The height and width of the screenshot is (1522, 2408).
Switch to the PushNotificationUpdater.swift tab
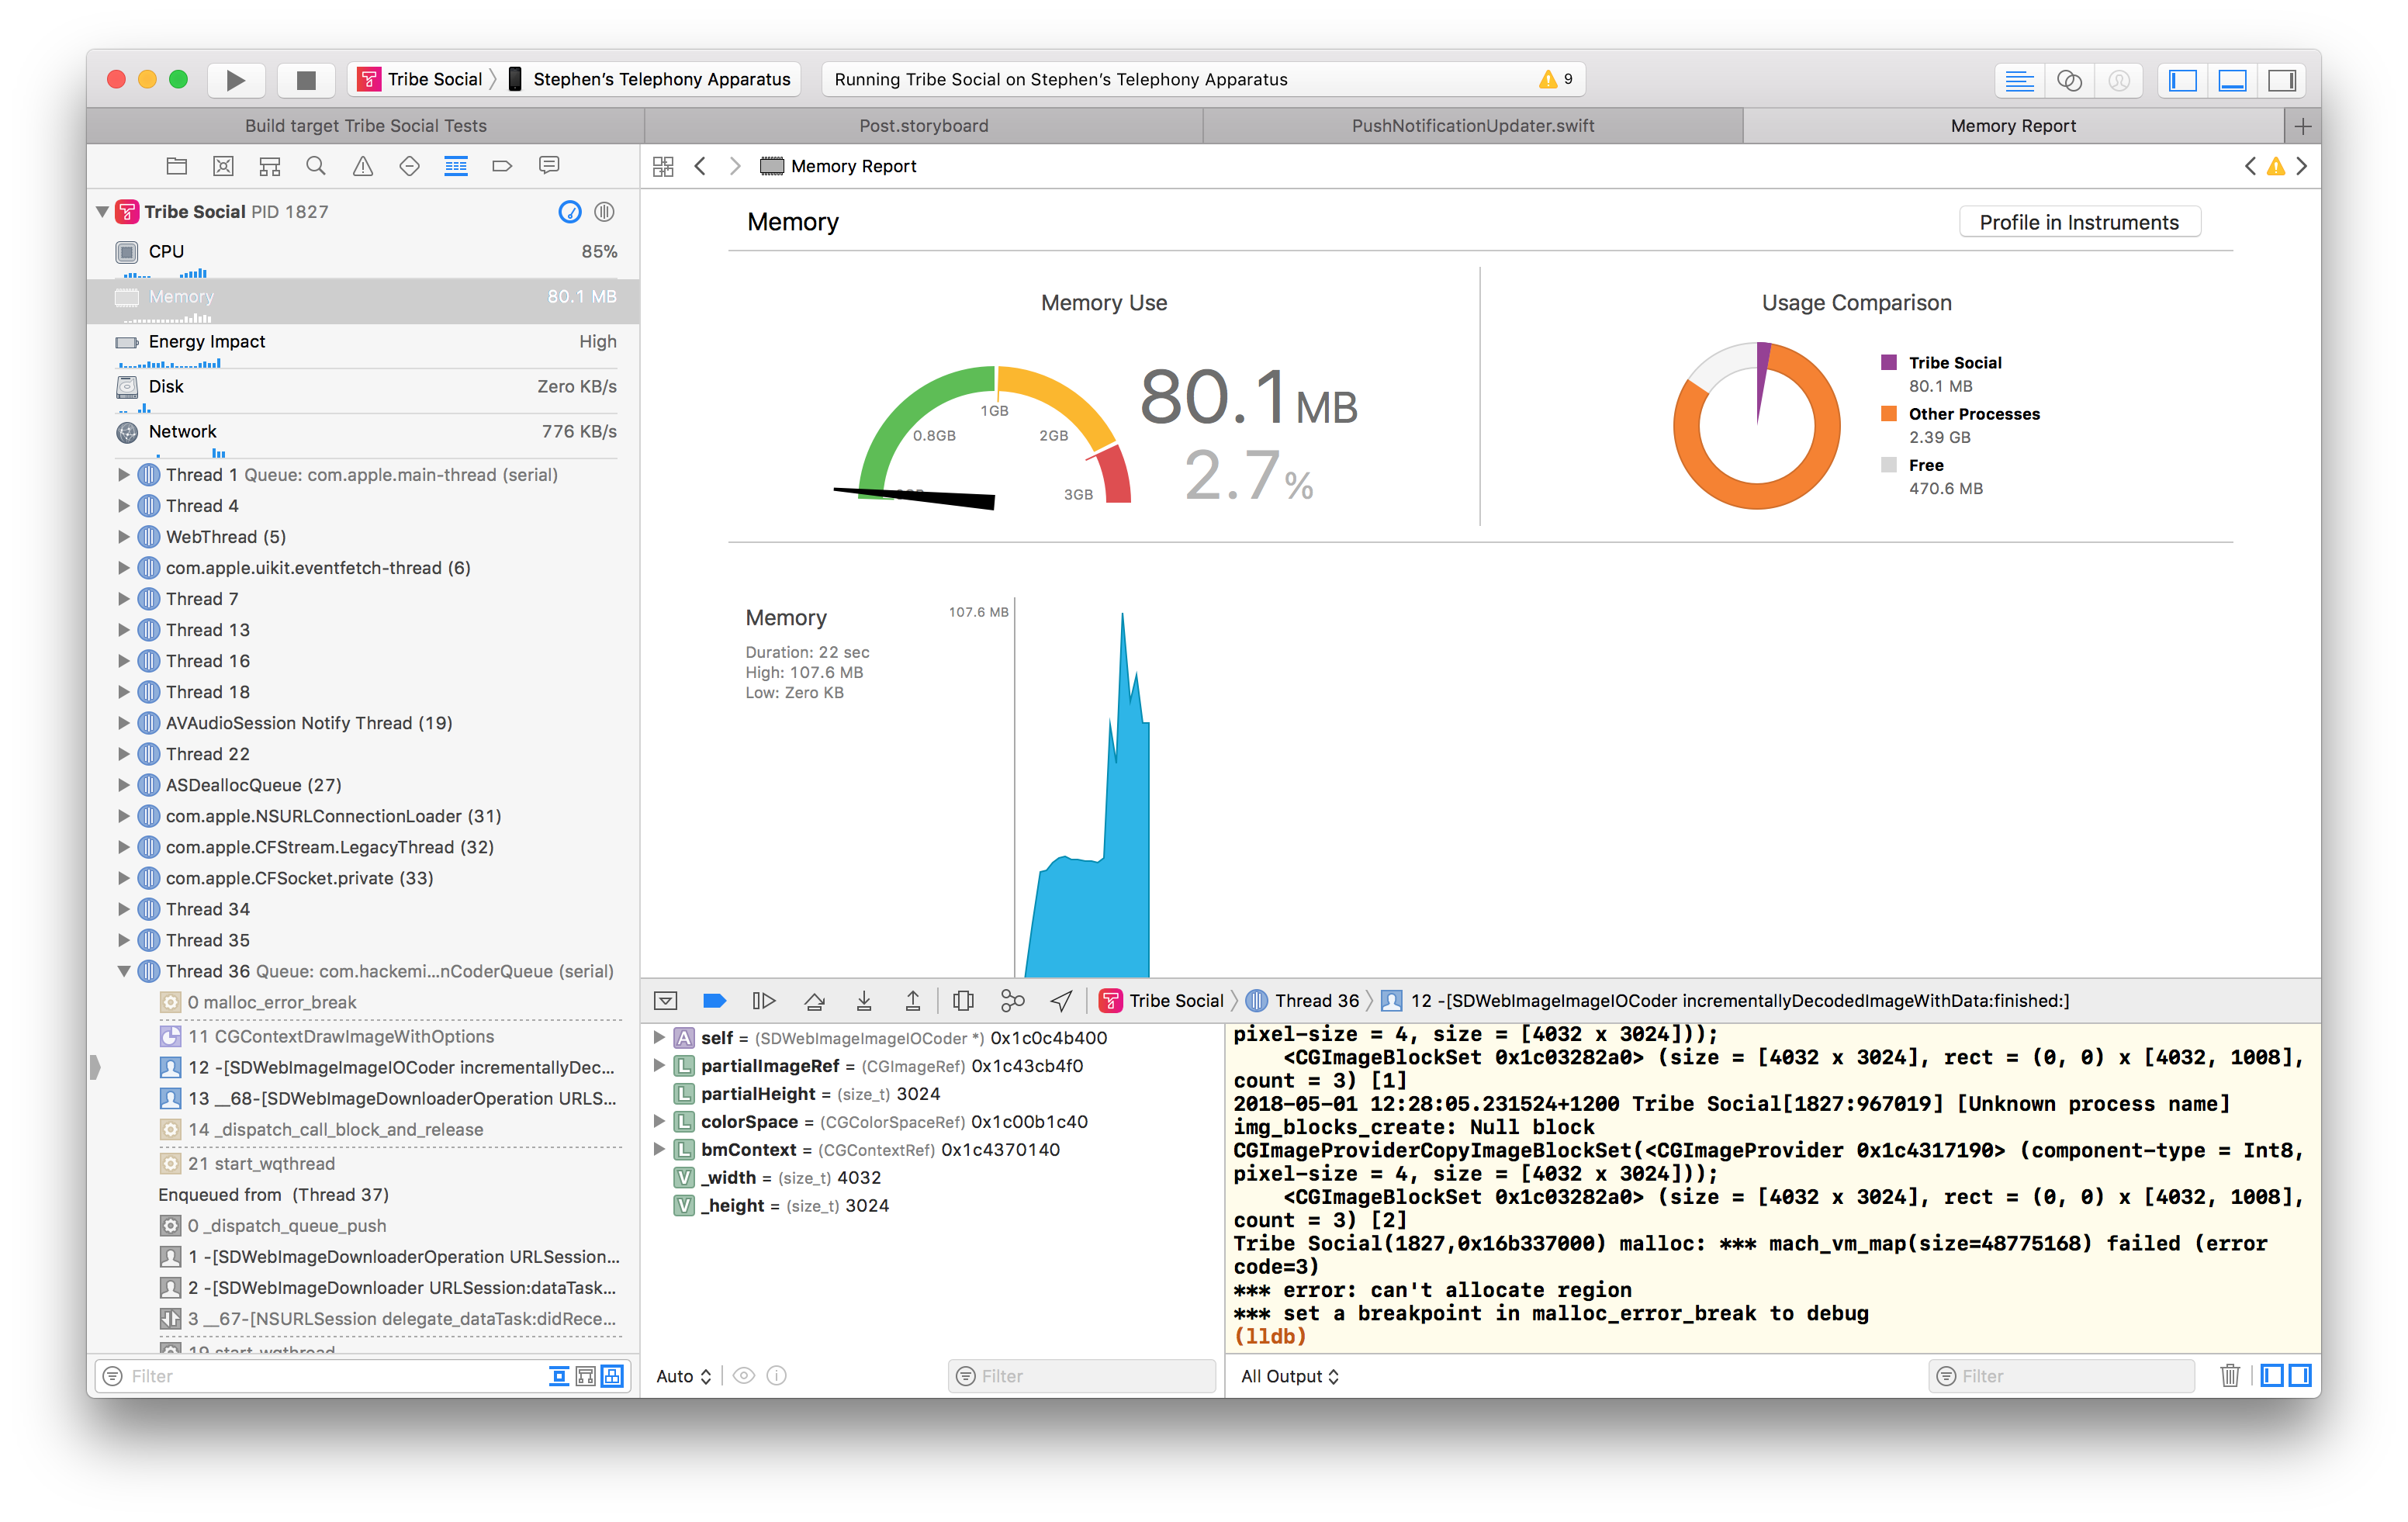[1473, 126]
